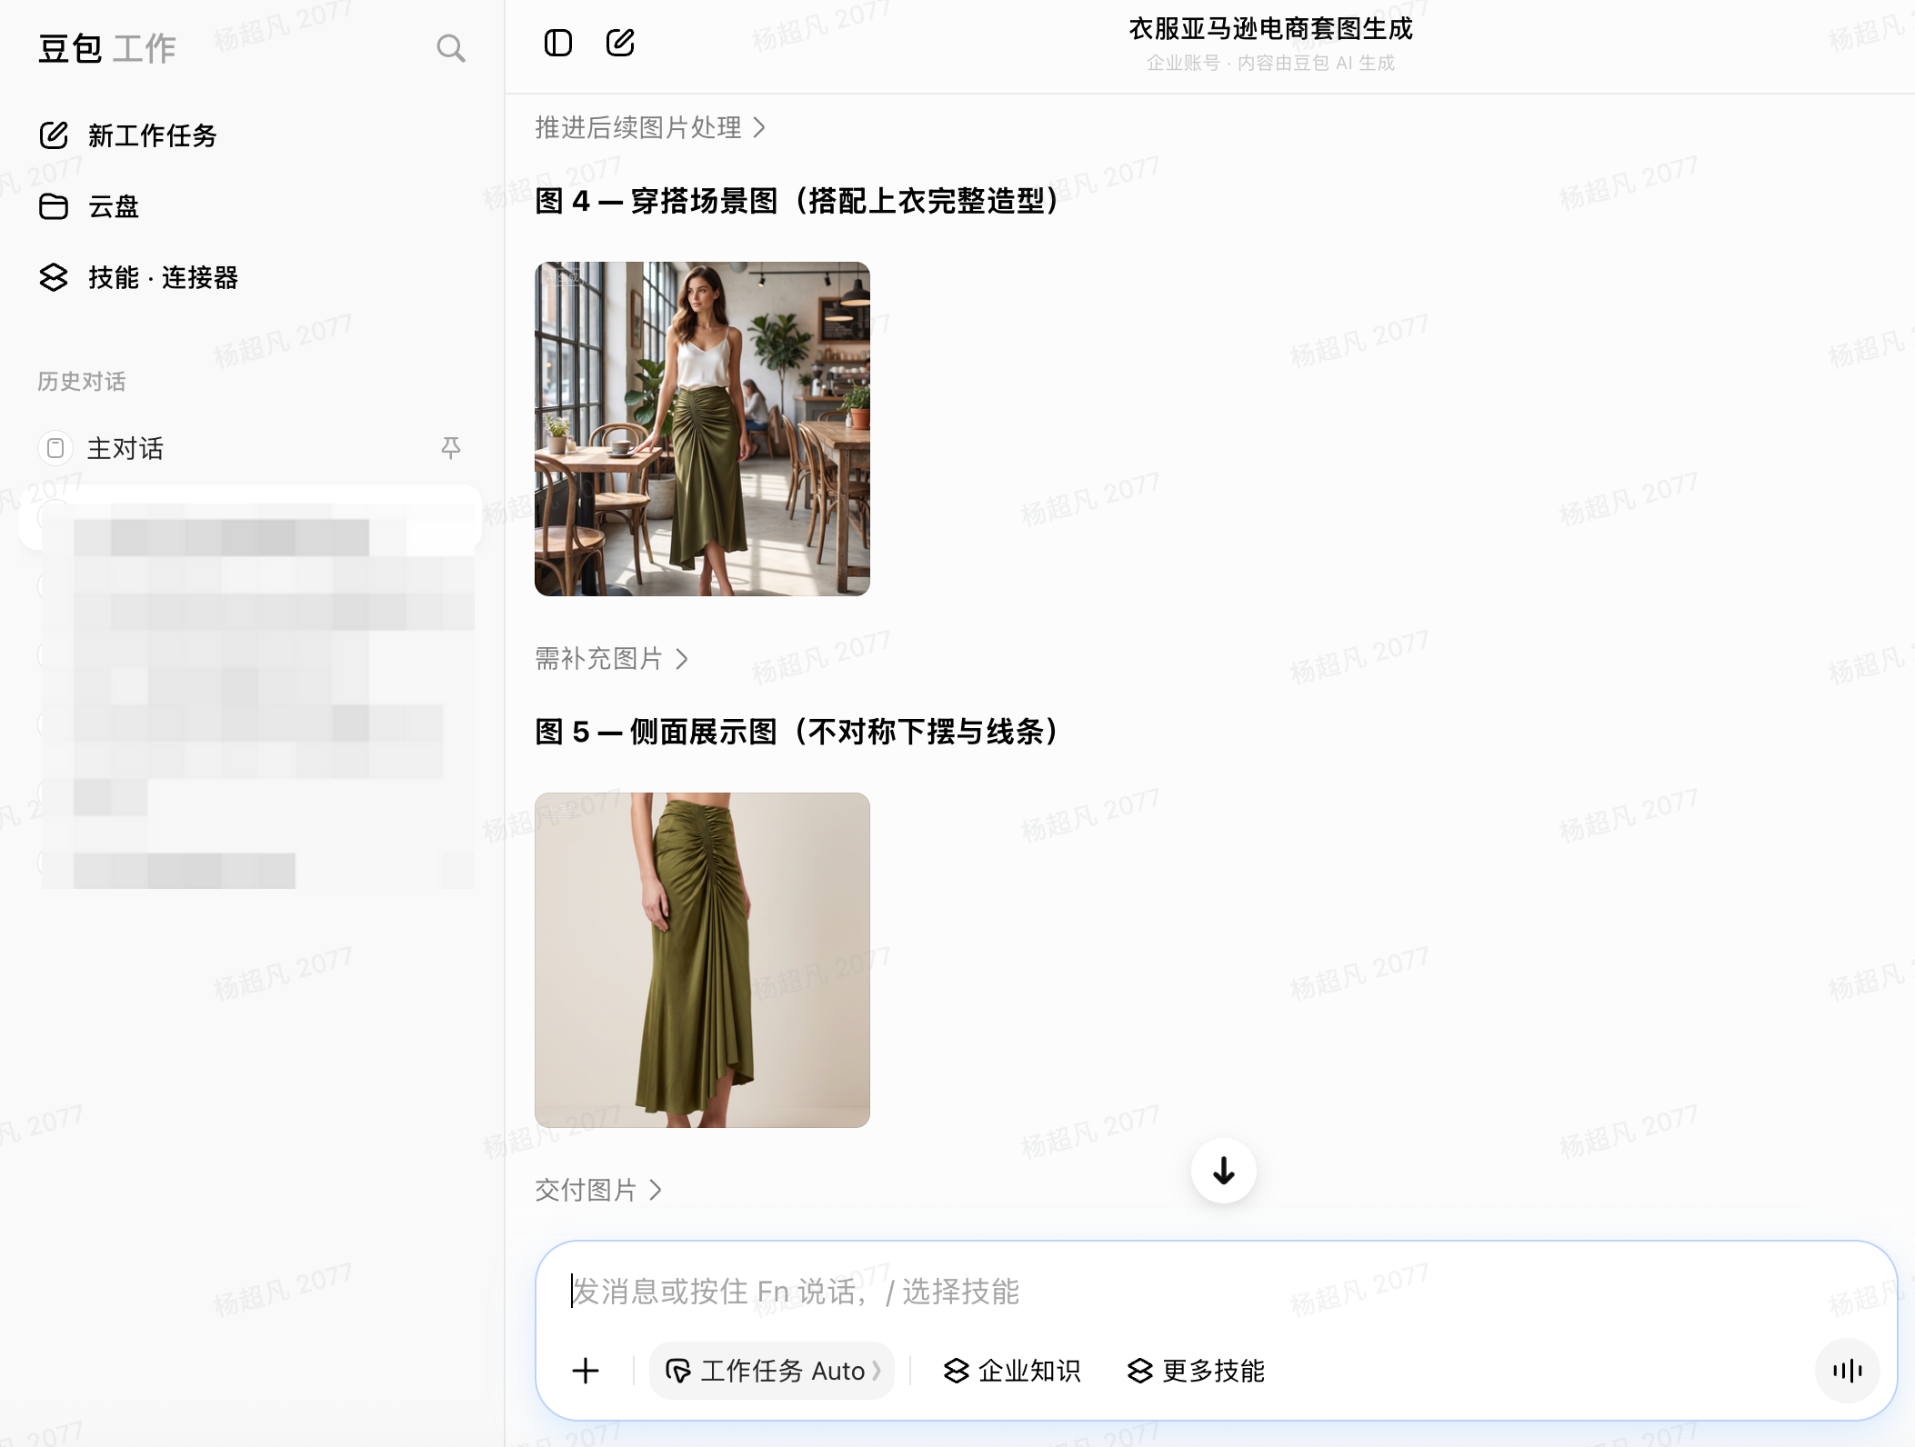
Task: Focus the message input field
Action: point(1216,1292)
